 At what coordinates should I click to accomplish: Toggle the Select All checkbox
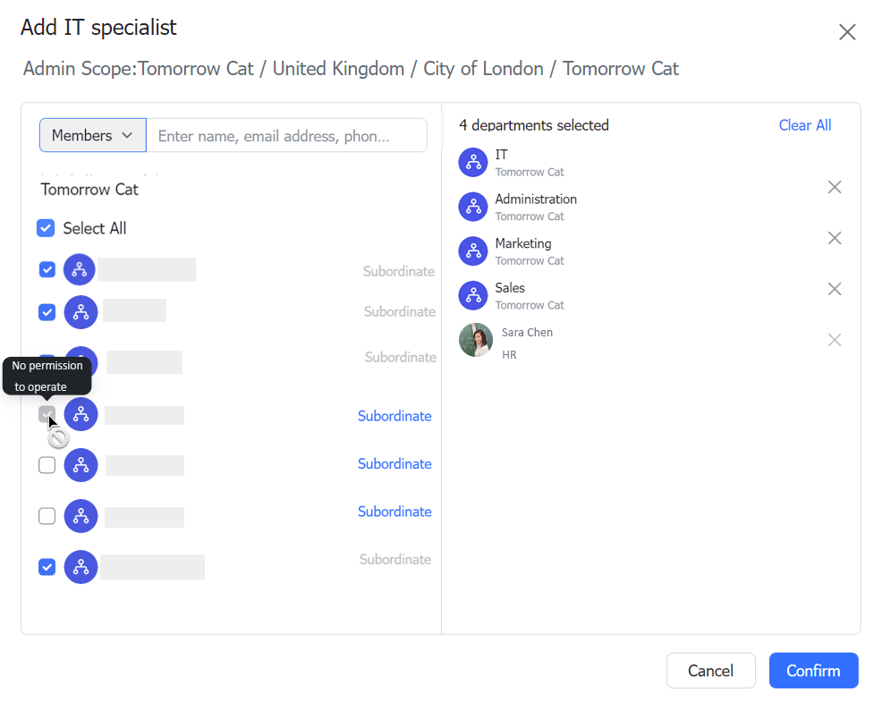[46, 228]
